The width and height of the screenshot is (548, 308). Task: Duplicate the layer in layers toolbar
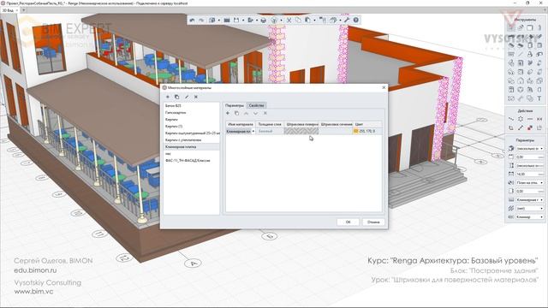tap(236, 113)
